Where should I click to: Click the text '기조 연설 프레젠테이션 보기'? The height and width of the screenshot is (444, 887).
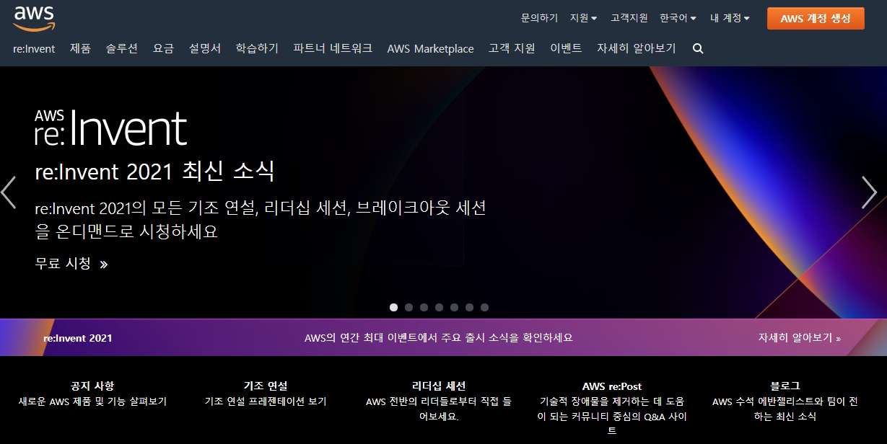(266, 401)
